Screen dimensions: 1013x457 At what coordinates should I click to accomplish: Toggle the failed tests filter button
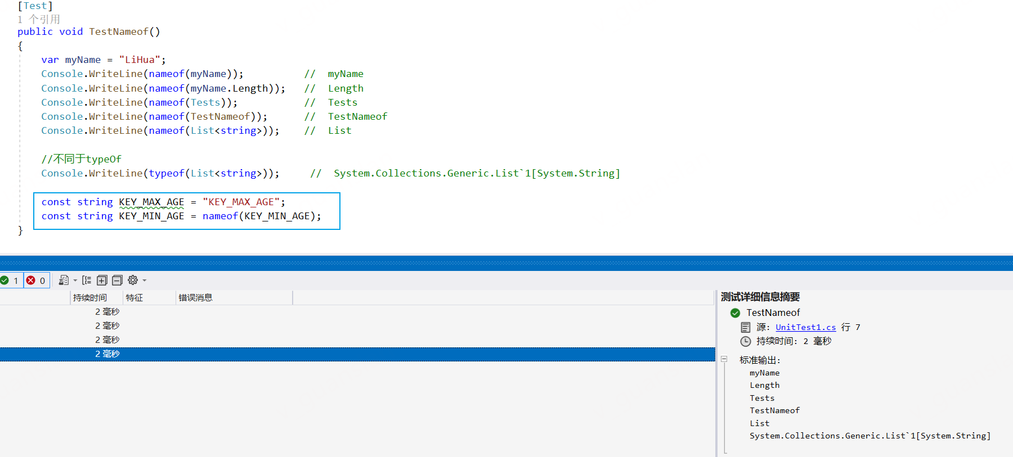click(x=37, y=280)
